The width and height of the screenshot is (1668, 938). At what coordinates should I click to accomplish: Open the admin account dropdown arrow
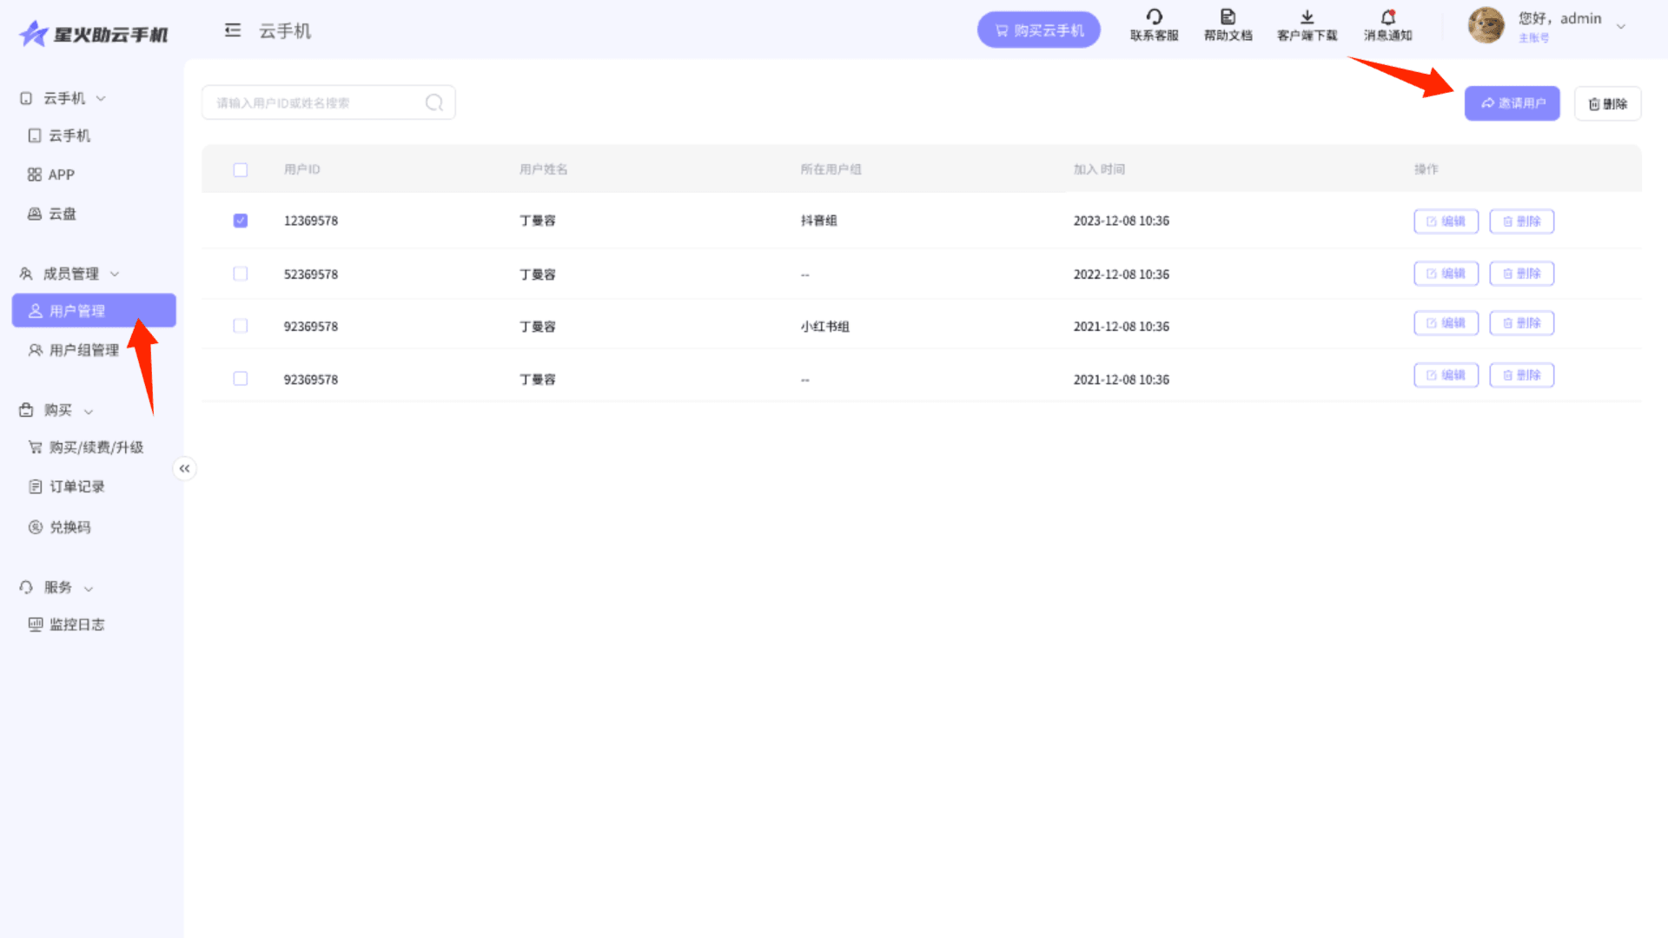1620,27
